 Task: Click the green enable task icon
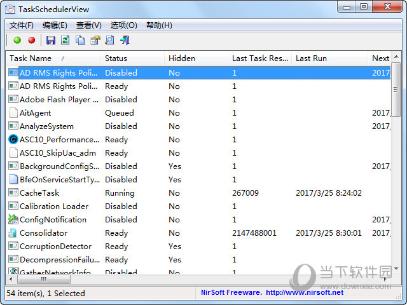point(17,41)
